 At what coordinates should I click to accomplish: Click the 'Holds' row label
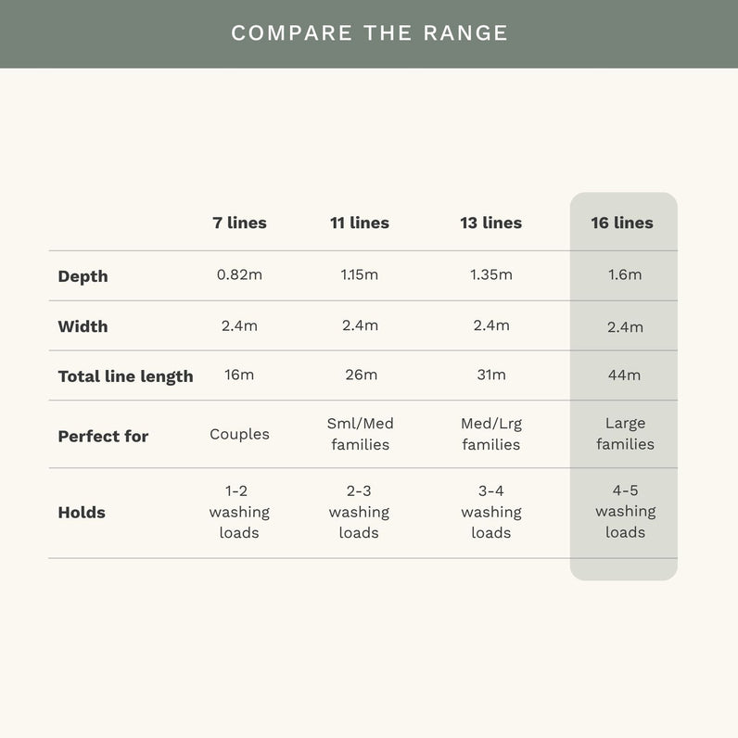click(82, 512)
